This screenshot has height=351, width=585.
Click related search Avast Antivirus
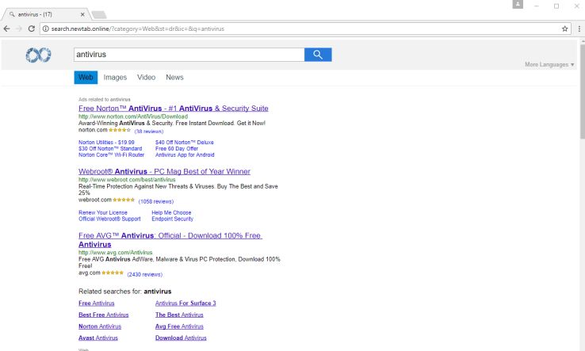98,338
